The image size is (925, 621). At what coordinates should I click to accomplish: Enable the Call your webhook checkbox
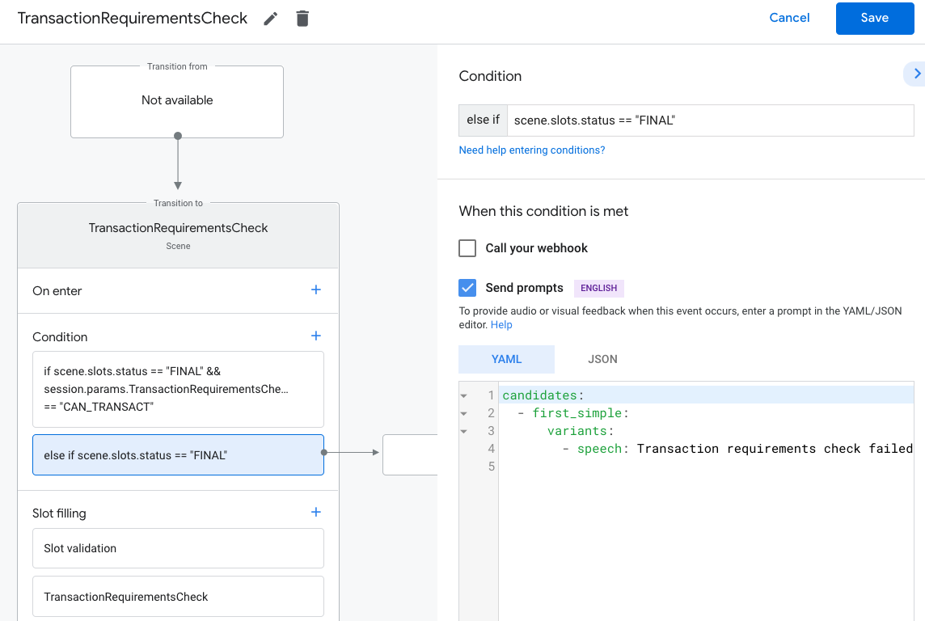tap(467, 248)
